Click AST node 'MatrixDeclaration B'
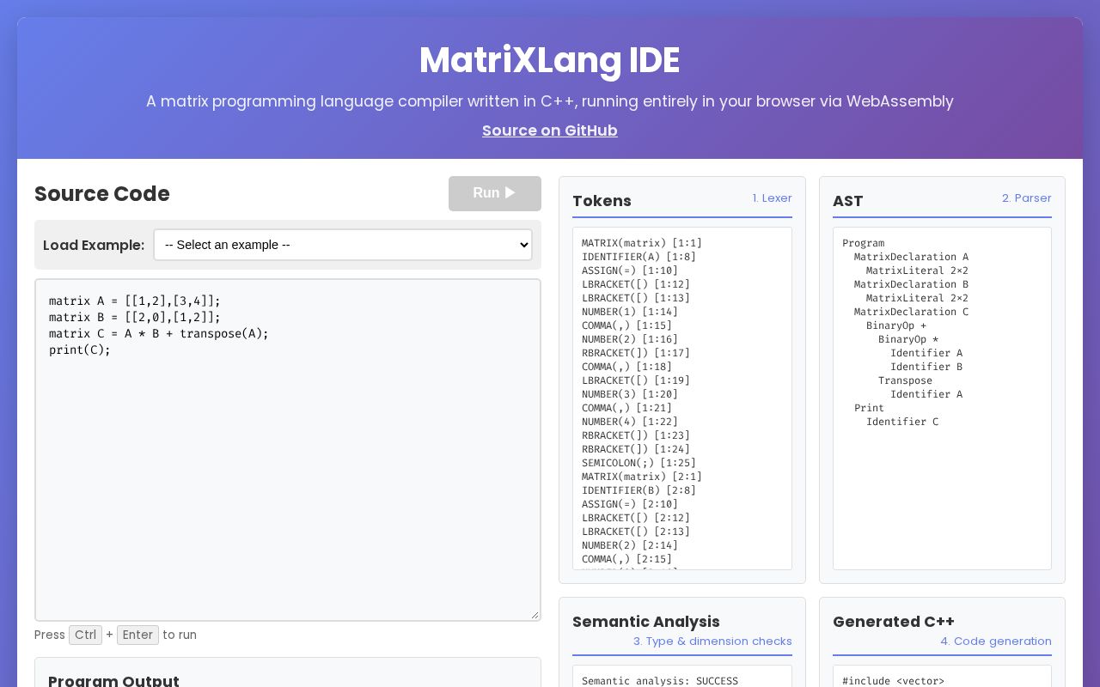 tap(911, 284)
